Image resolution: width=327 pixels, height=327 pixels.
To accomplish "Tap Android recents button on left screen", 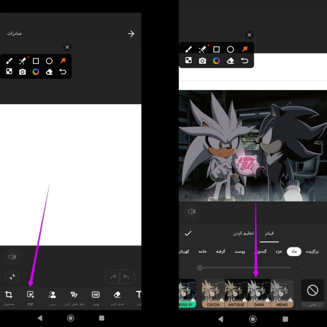I will point(101,318).
